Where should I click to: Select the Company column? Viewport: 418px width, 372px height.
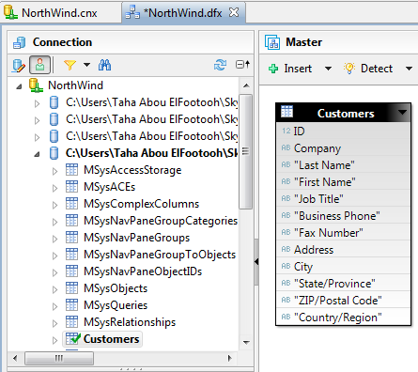coord(344,147)
